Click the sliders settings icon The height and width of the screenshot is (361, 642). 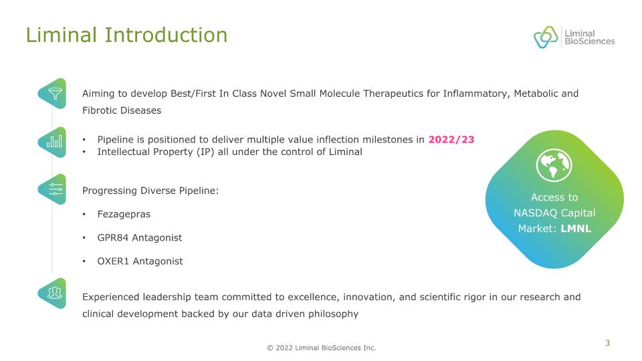(x=54, y=189)
